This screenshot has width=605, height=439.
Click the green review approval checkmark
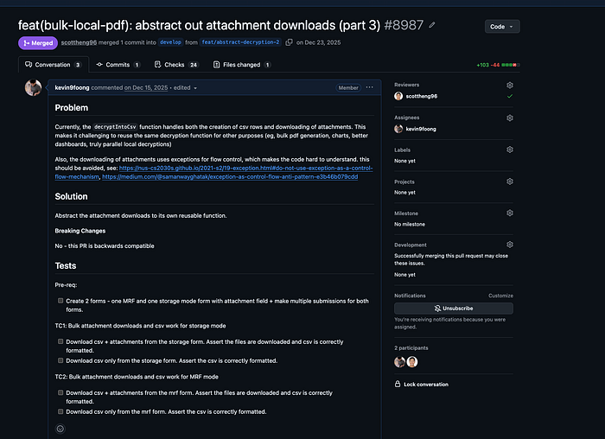(510, 96)
